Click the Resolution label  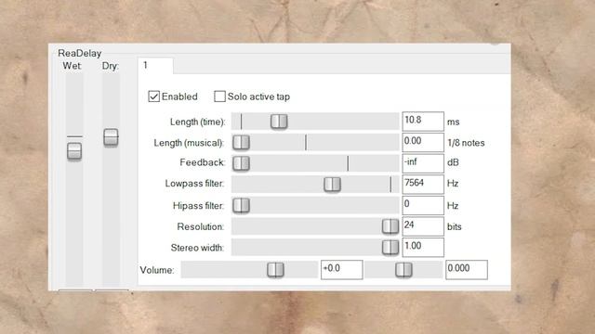(x=201, y=226)
